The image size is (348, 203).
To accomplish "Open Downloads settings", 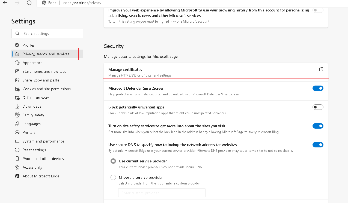I will (x=47, y=106).
